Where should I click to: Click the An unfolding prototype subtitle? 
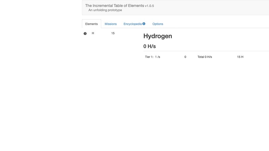[x=105, y=10]
